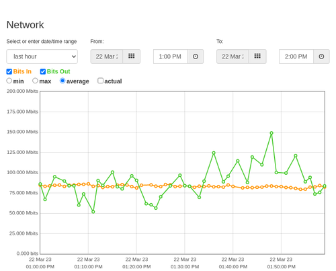The height and width of the screenshot is (271, 336).
Task: Click the '50.000 Mbits' y-axis label
Action: pos(24,213)
